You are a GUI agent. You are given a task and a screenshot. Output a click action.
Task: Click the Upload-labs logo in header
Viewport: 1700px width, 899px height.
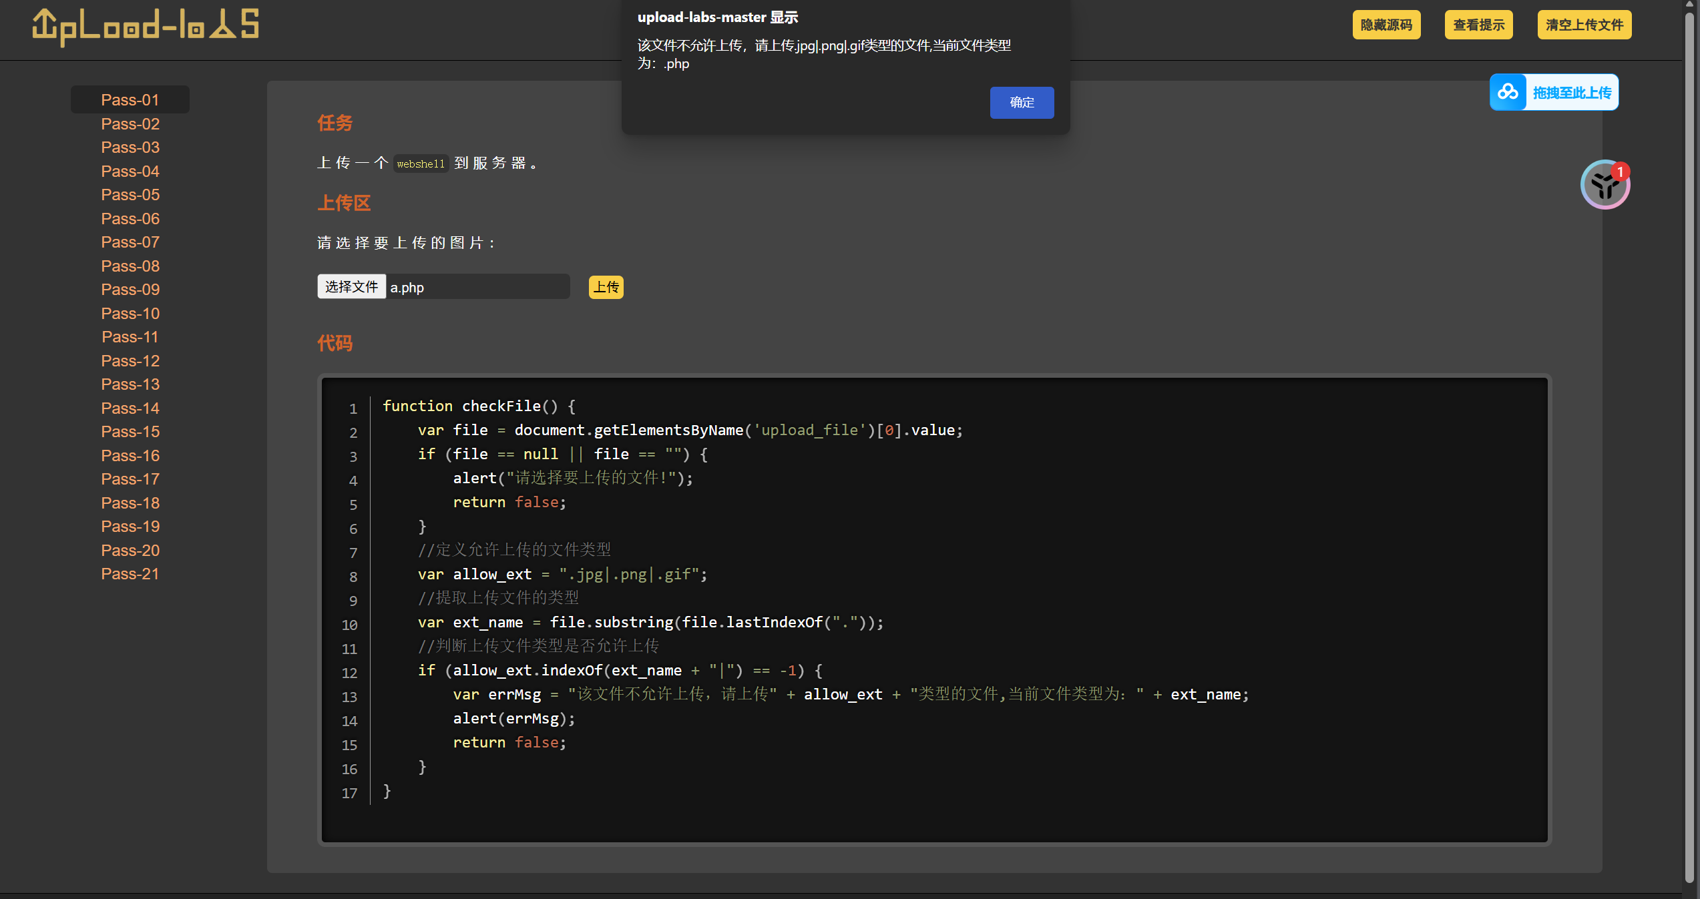(x=146, y=27)
